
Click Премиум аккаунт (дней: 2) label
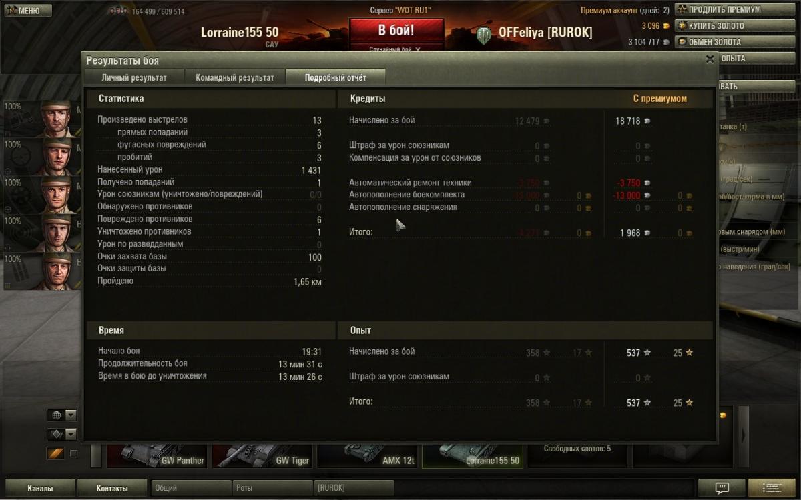point(625,11)
